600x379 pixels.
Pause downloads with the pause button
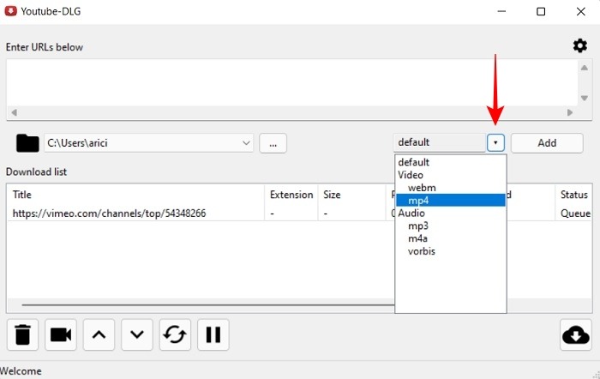213,334
